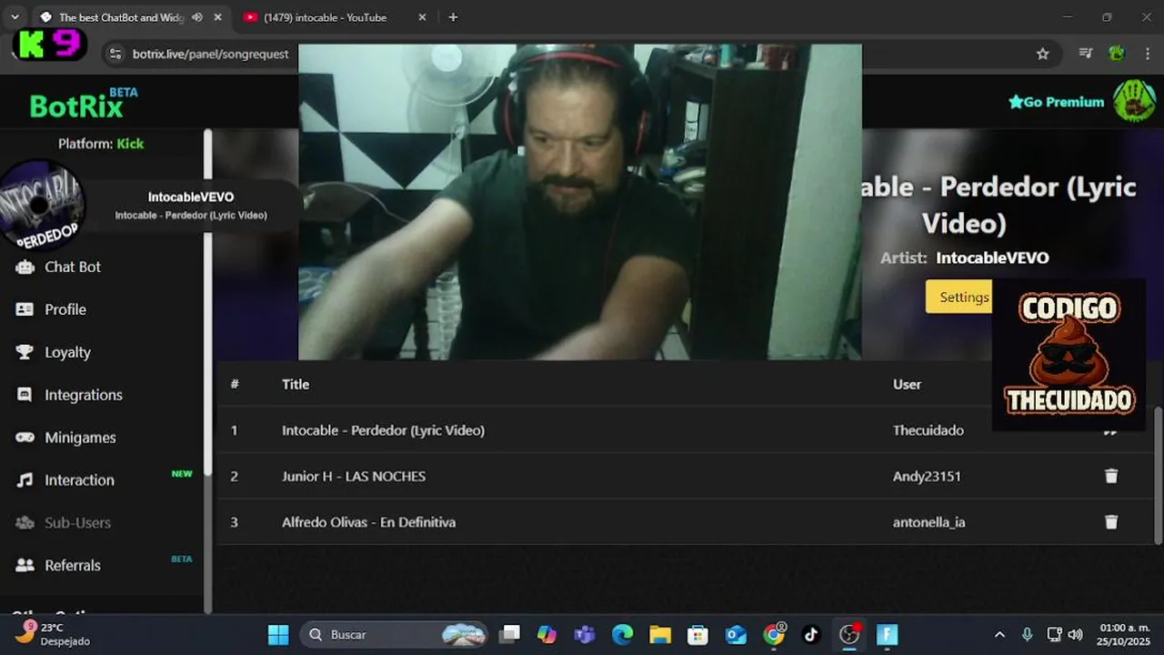Image resolution: width=1164 pixels, height=655 pixels.
Task: Open the Referrals menu item
Action: click(x=73, y=565)
